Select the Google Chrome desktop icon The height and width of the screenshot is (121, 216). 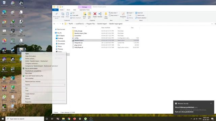pyautogui.click(x=4, y=24)
